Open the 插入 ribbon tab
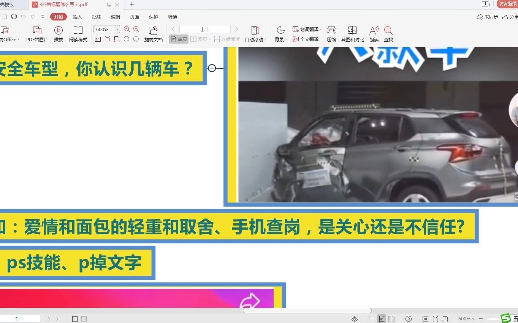This screenshot has height=323, width=518. click(x=78, y=17)
